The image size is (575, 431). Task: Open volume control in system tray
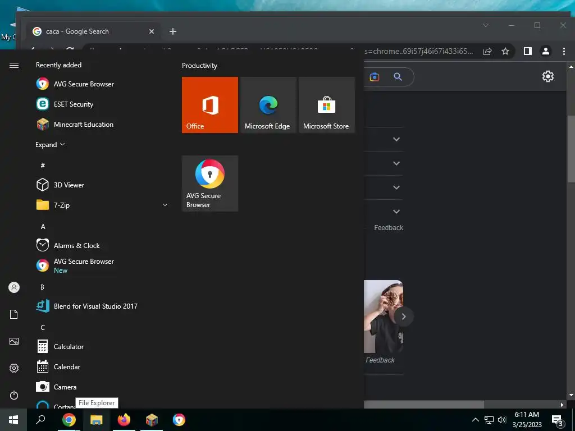[502, 420]
